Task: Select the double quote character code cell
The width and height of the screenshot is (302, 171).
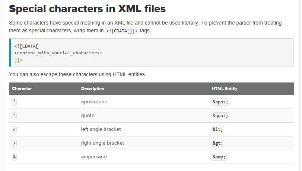Action: [x=15, y=116]
